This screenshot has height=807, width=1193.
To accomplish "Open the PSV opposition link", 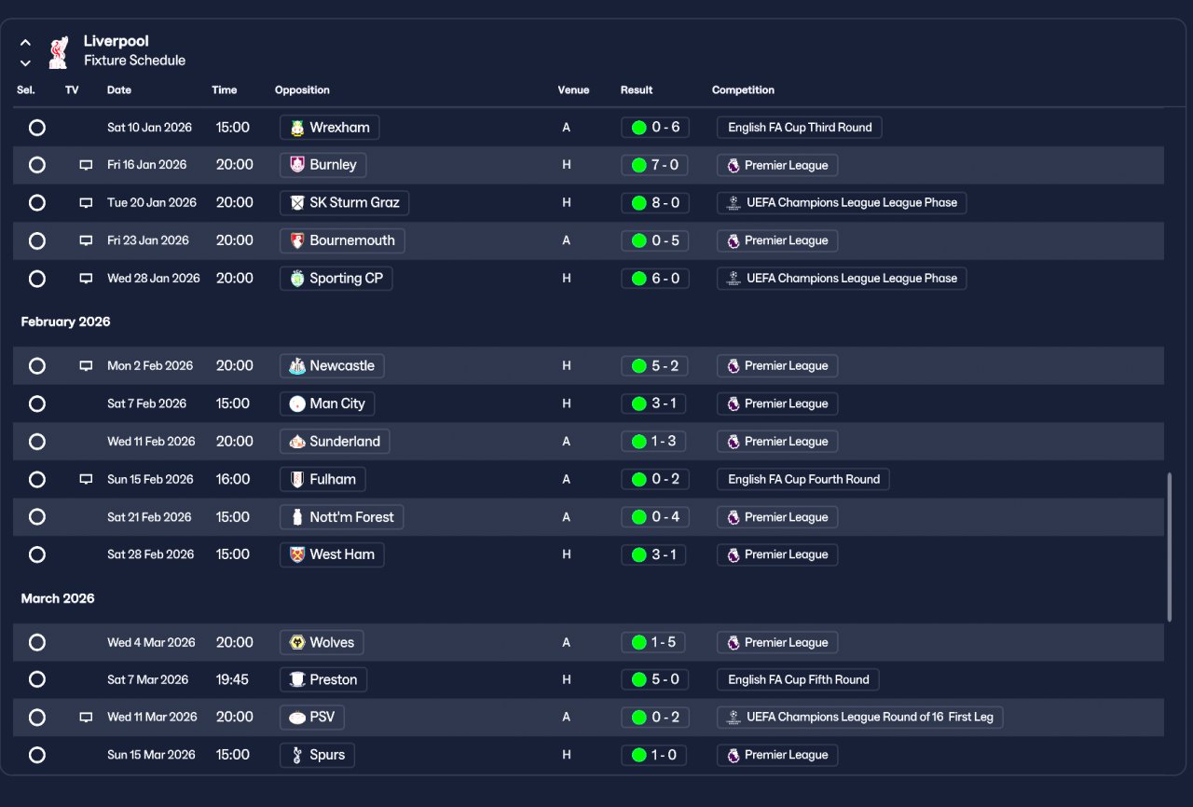I will (312, 718).
